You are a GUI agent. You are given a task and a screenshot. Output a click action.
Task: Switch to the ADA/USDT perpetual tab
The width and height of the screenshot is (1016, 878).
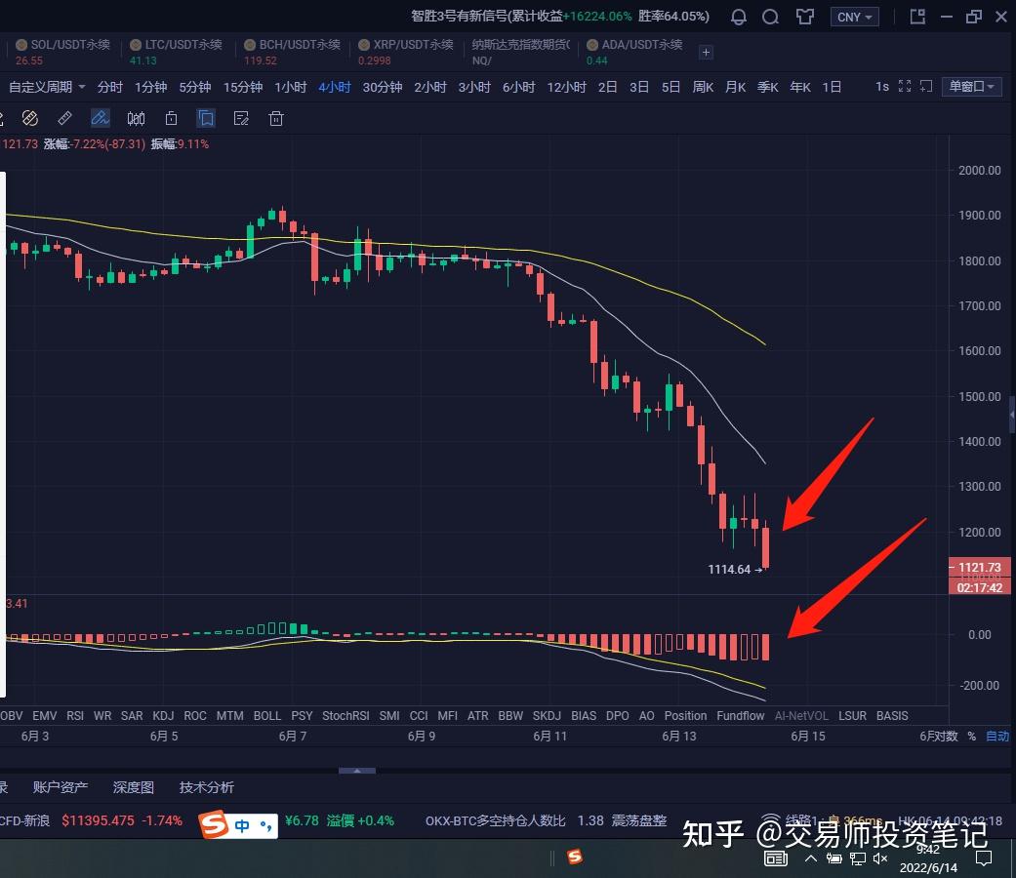(633, 52)
